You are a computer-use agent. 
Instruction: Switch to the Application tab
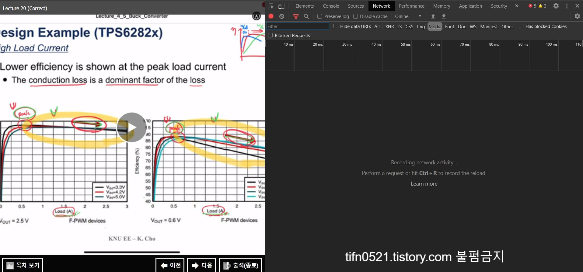[470, 6]
